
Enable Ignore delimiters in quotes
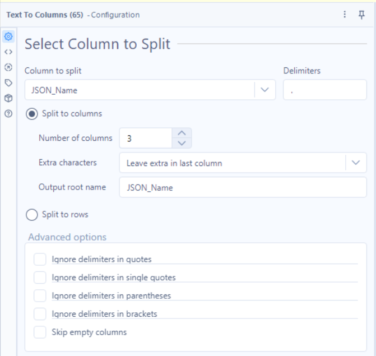click(40, 259)
